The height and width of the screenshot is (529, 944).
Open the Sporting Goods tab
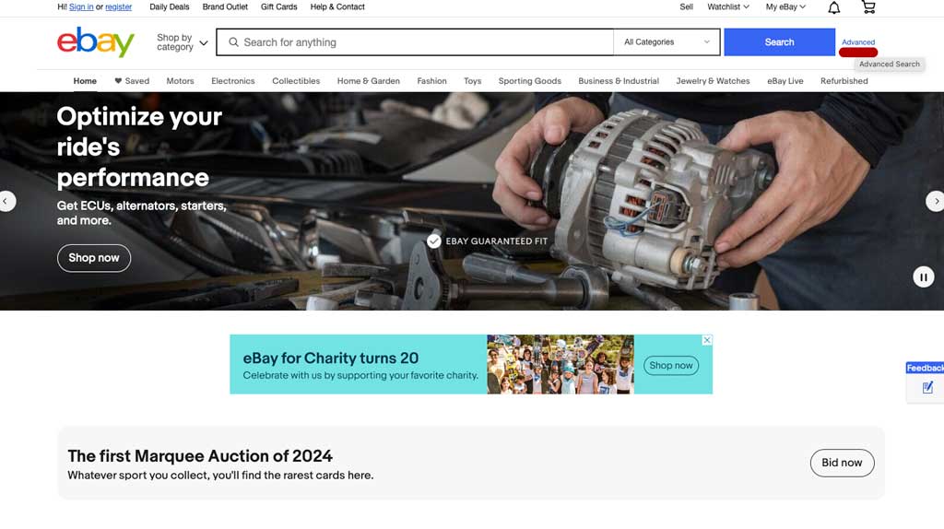pos(530,81)
